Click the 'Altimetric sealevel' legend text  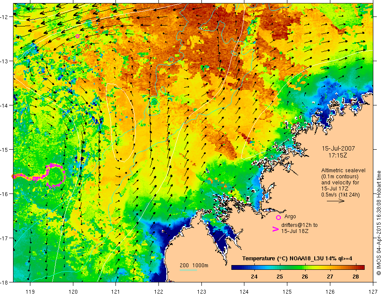343,170
